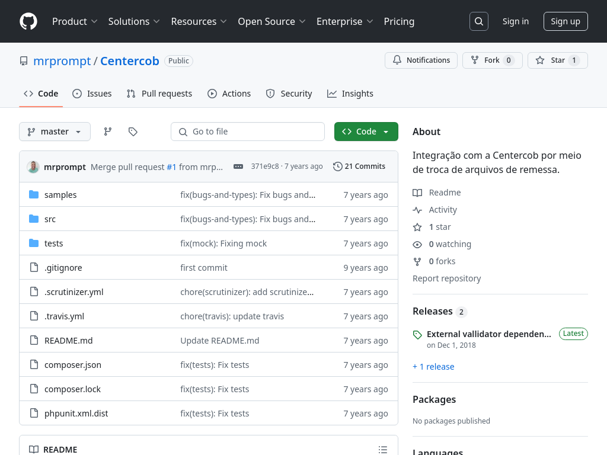The height and width of the screenshot is (455, 607).
Task: Open "fix(mock): Fixing mock" commit message
Action: [223, 243]
